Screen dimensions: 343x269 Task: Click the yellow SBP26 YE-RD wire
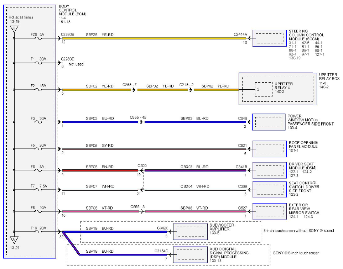(x=154, y=38)
